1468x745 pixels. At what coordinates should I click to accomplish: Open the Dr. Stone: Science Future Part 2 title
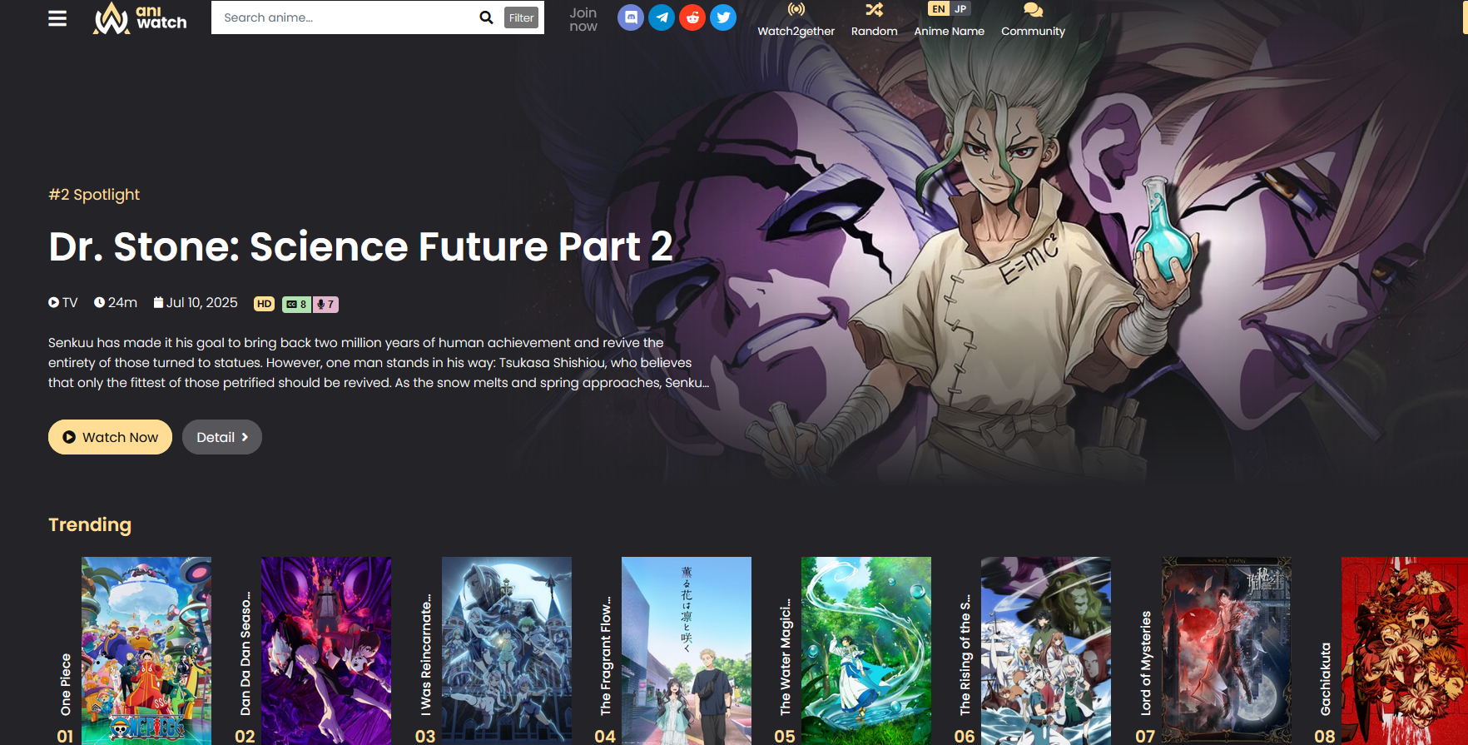pyautogui.click(x=360, y=246)
